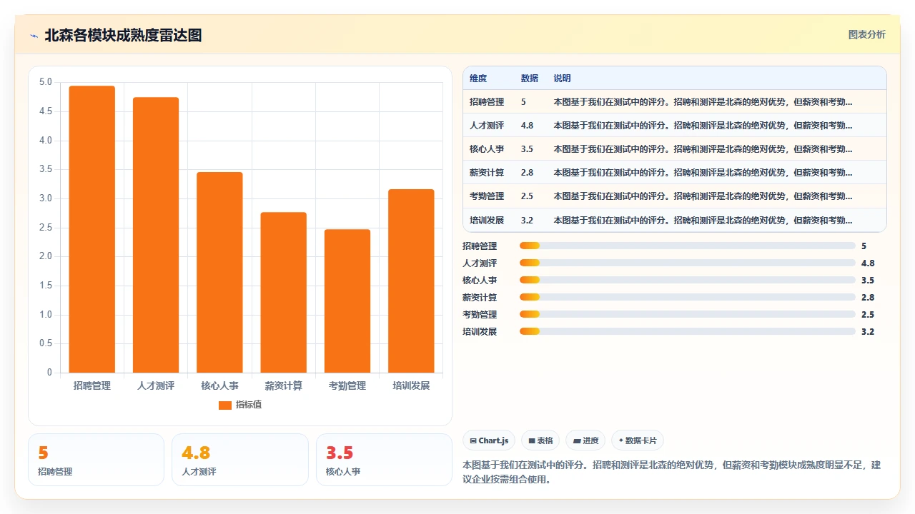
Task: Toggle the 指标值 legend swatch
Action: tap(224, 405)
